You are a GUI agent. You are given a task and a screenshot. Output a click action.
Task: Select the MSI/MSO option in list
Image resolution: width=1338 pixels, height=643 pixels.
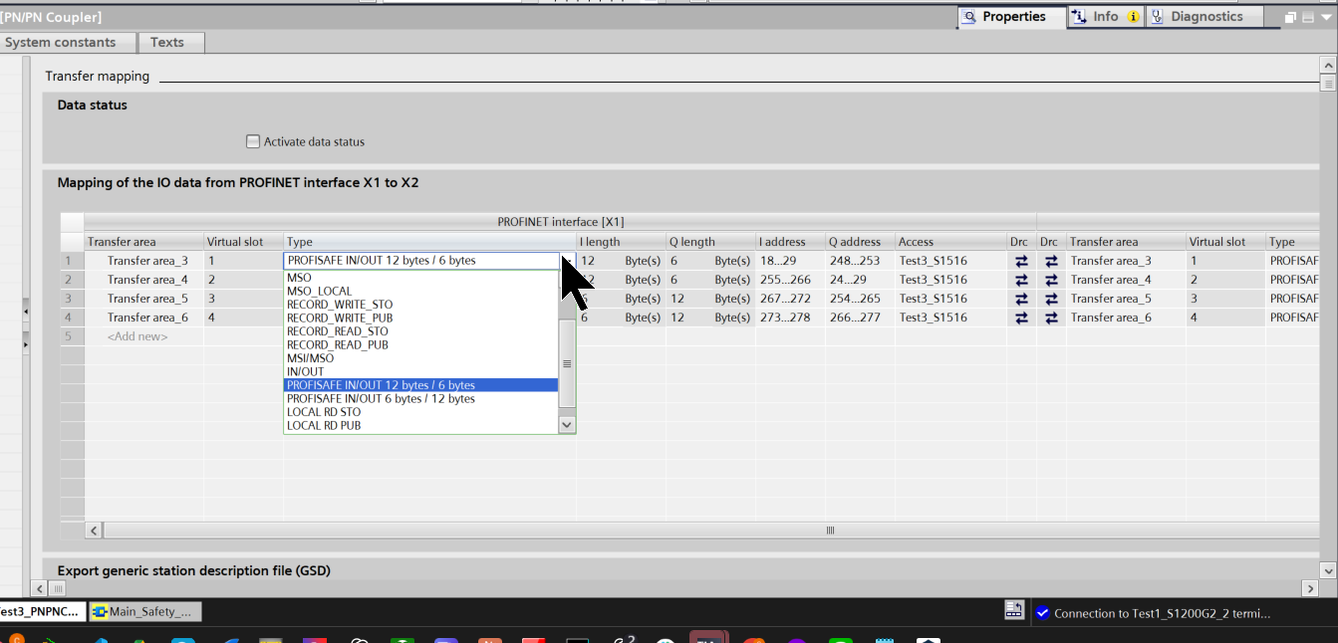(311, 357)
